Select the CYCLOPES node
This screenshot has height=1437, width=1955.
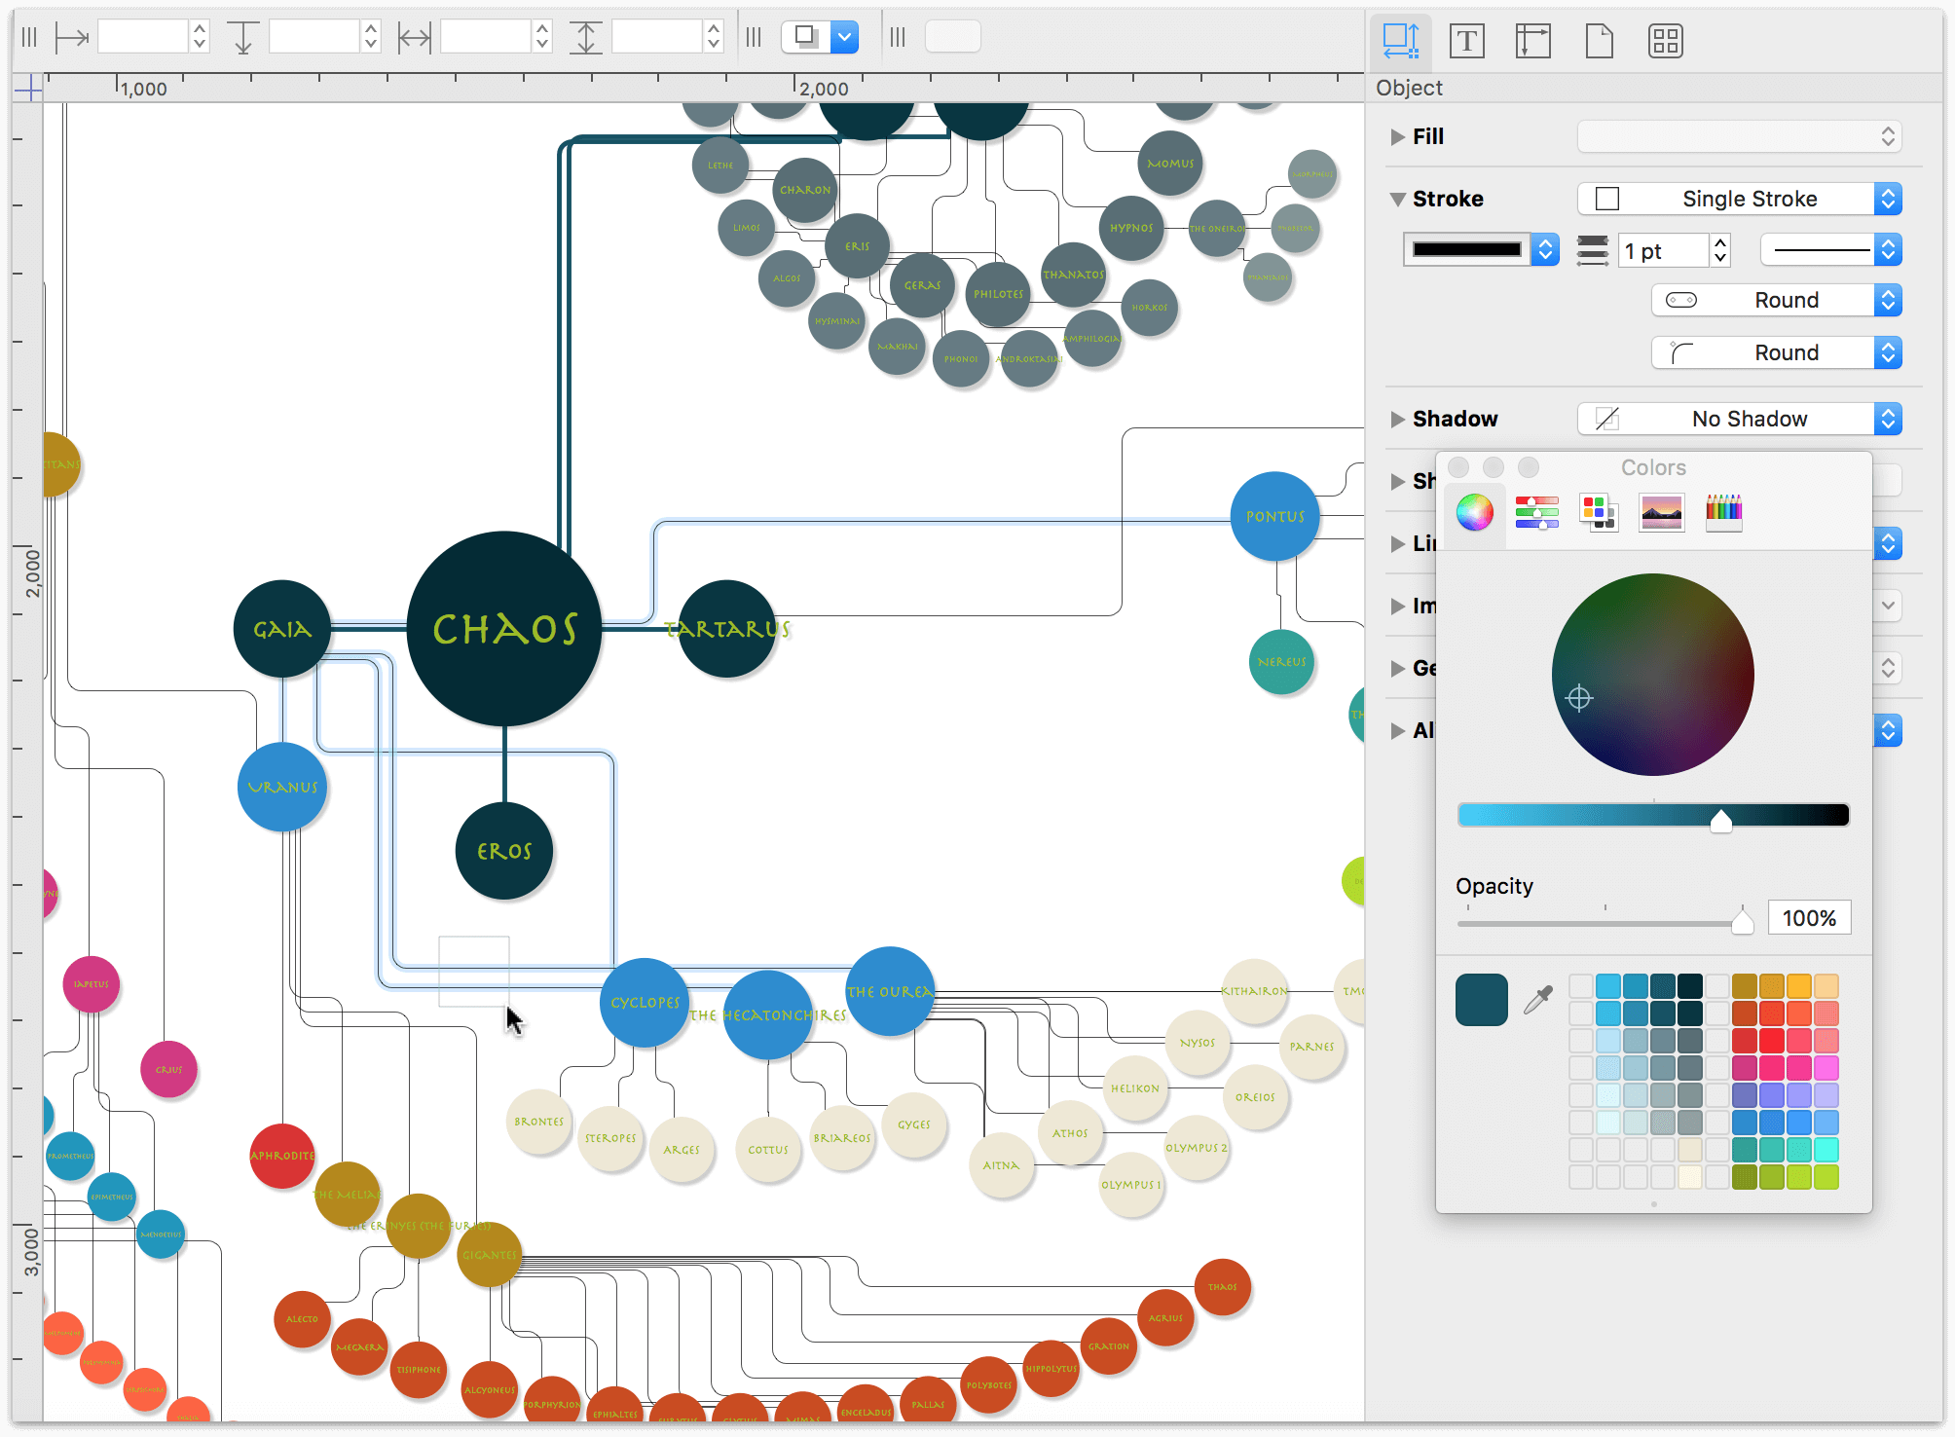pyautogui.click(x=645, y=1003)
